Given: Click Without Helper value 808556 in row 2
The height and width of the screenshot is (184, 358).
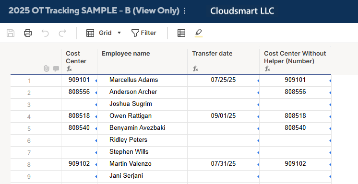Looking at the screenshot, I should [x=295, y=92].
